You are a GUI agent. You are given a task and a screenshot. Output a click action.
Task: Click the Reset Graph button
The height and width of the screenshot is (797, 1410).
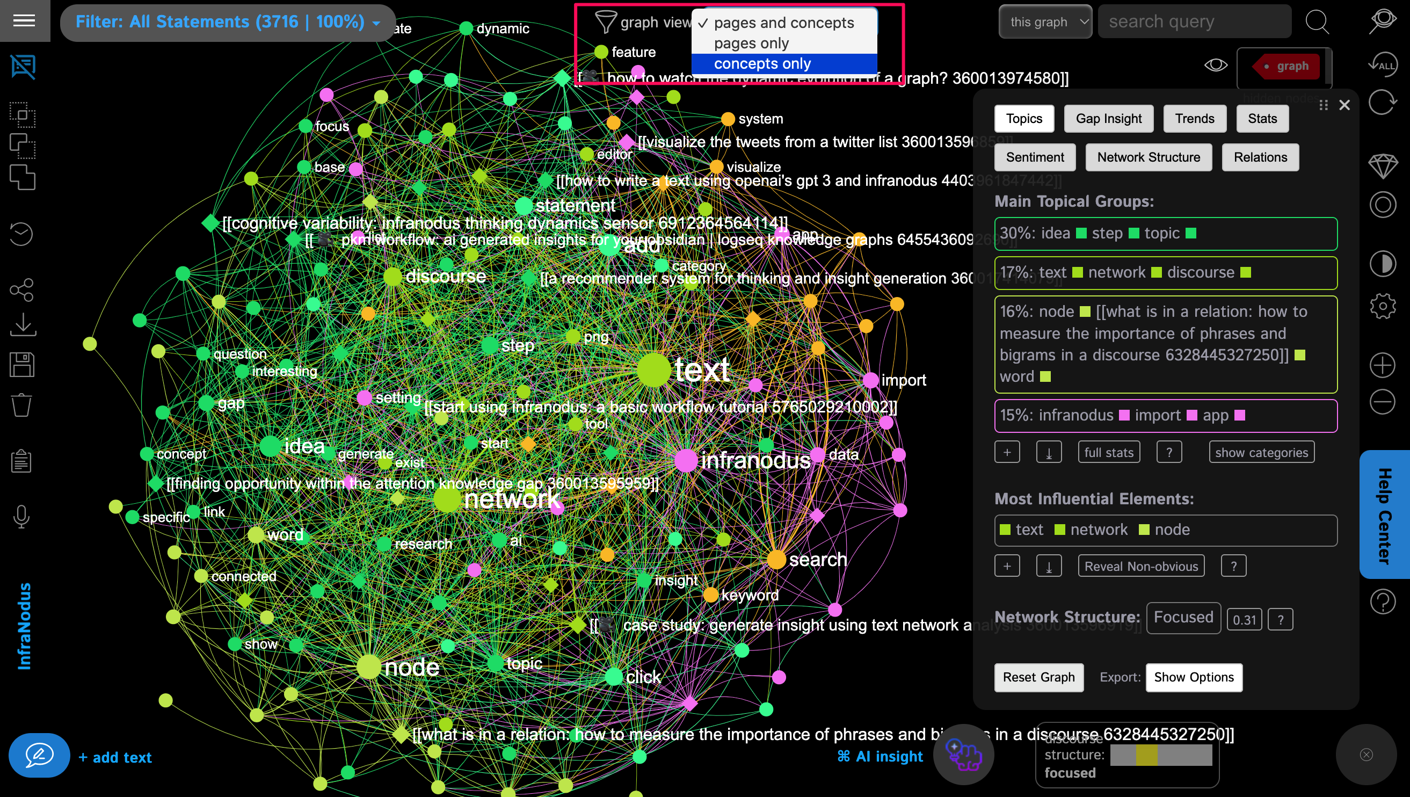[1039, 677]
